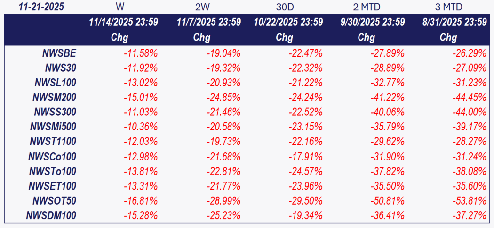Select the -25.23% cell for NWSDM100
494x228 pixels.
tap(223, 215)
